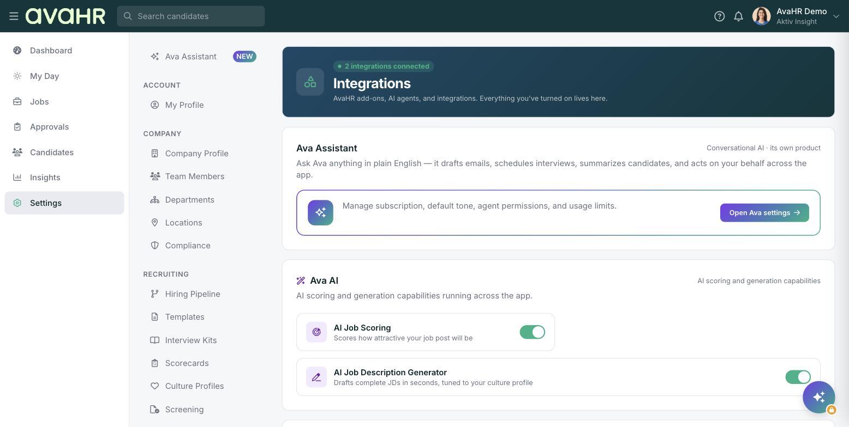Click the NEW badge beside Ava Assistant
Image resolution: width=849 pixels, height=427 pixels.
coord(244,57)
